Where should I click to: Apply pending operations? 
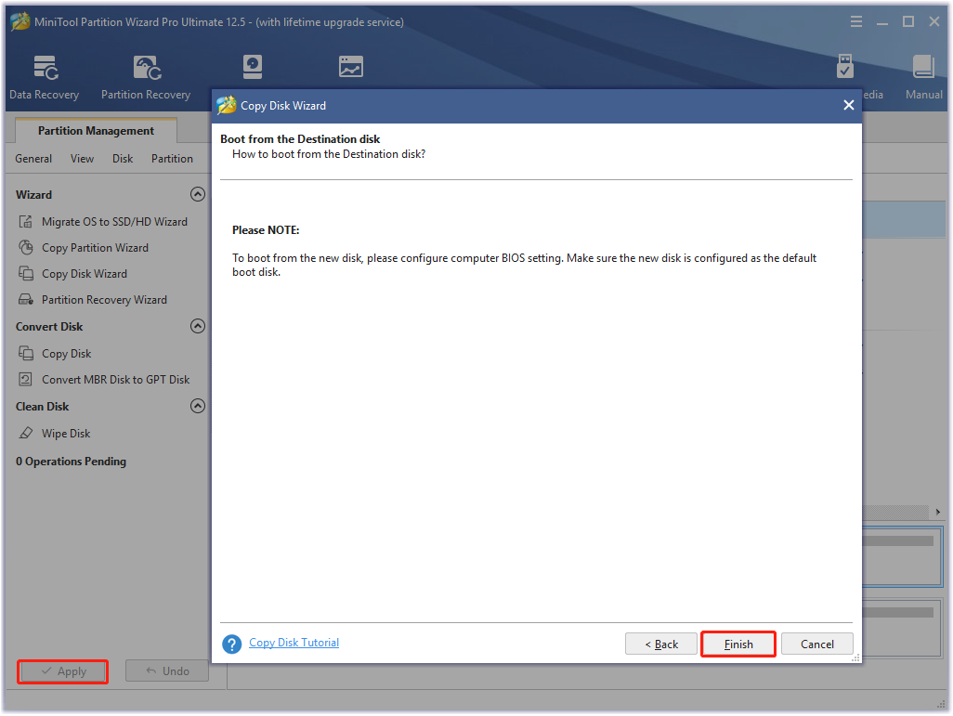point(63,671)
